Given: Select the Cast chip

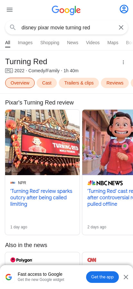Looking at the screenshot, I should pos(47,83).
